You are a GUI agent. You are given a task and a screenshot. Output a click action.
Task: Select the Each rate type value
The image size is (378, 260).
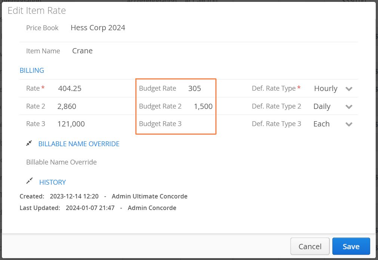click(321, 124)
